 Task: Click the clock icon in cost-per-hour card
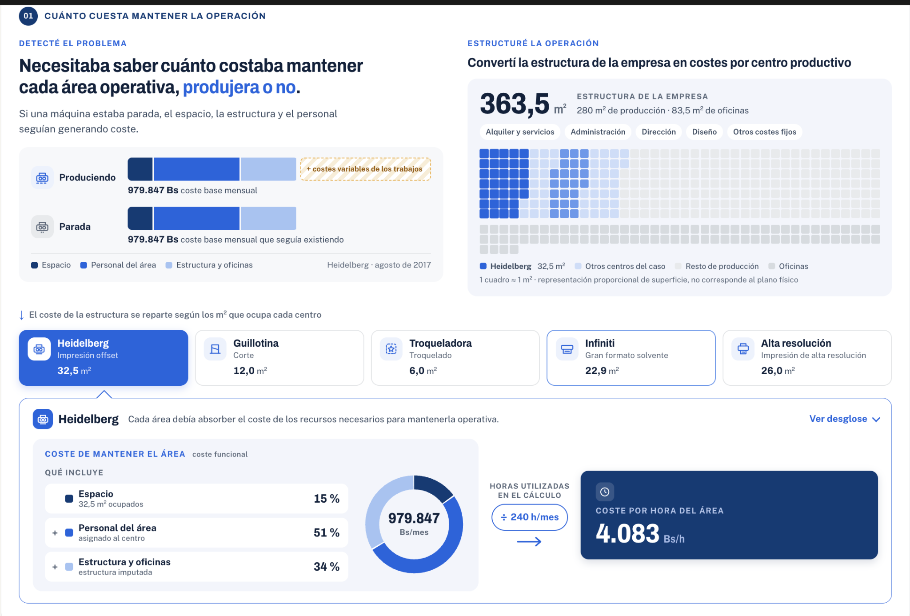pyautogui.click(x=605, y=492)
